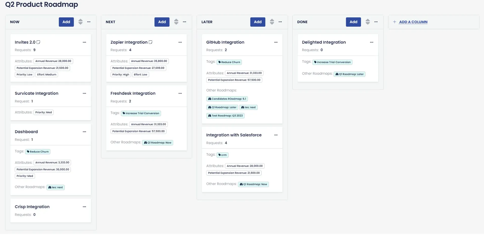Open NEXT column options menu
Screen dimensions: 484x235
[185, 22]
